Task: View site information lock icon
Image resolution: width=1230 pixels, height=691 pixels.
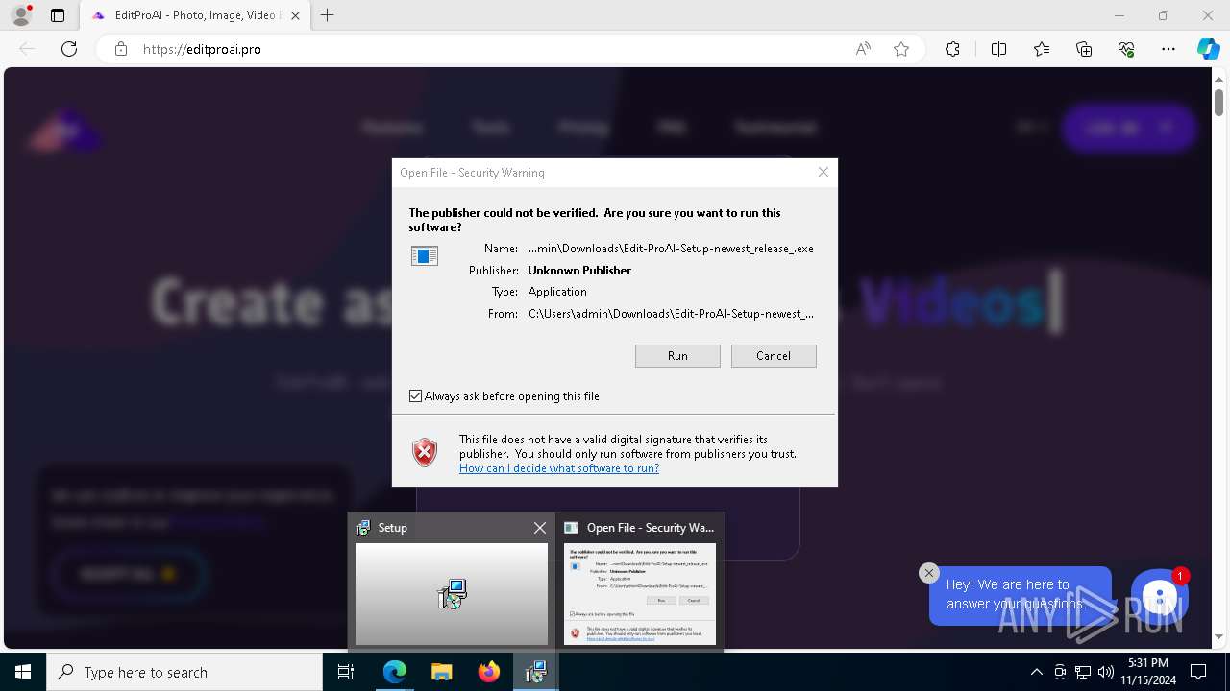Action: [x=121, y=49]
